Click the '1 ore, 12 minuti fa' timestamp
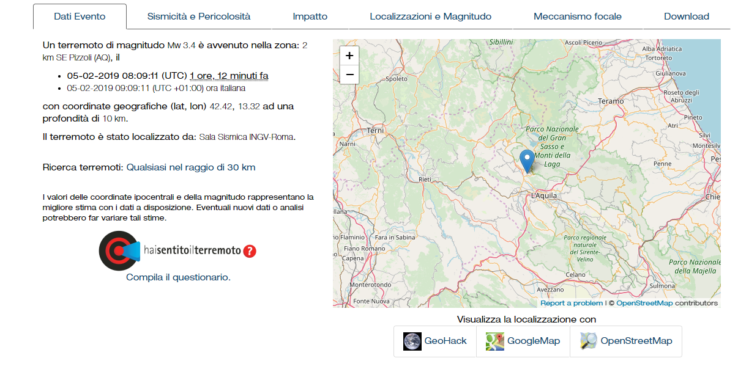This screenshot has height=372, width=749. (229, 76)
